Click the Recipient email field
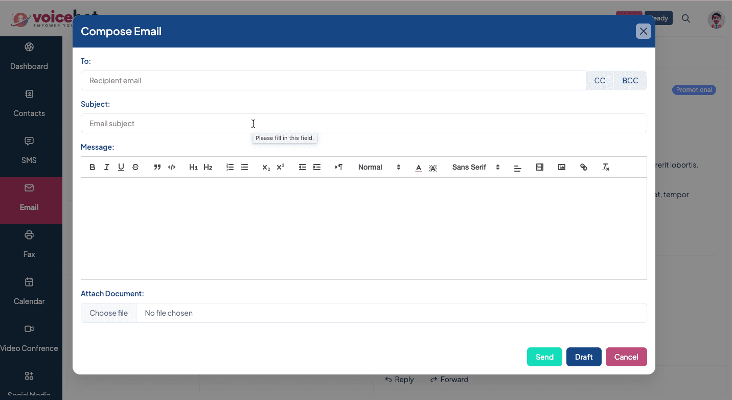The height and width of the screenshot is (400, 732). [x=333, y=81]
